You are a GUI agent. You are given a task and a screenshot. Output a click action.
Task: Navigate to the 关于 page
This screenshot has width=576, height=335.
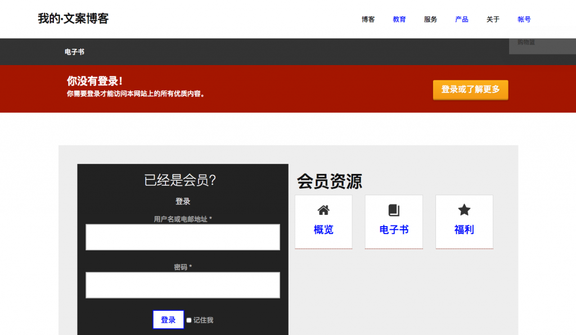pos(493,20)
